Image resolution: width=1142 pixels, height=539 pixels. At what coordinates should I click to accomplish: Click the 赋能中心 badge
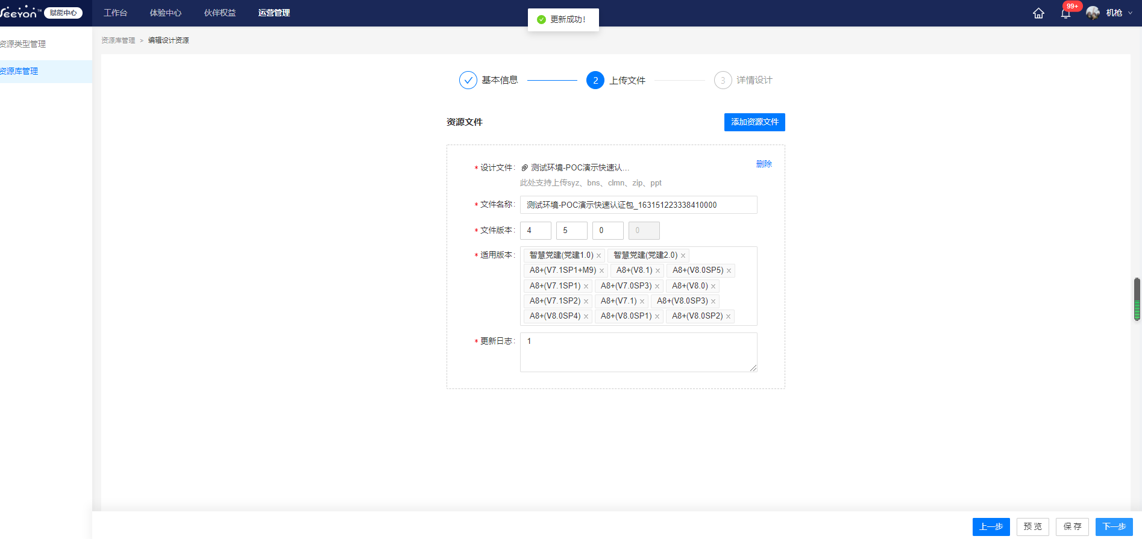click(x=63, y=13)
